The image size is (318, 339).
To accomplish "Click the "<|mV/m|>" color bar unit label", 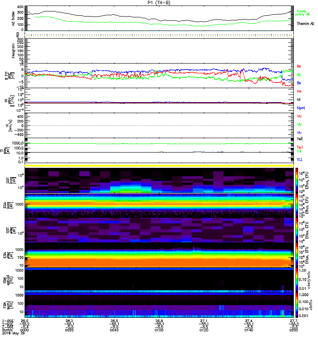I will tap(309, 280).
